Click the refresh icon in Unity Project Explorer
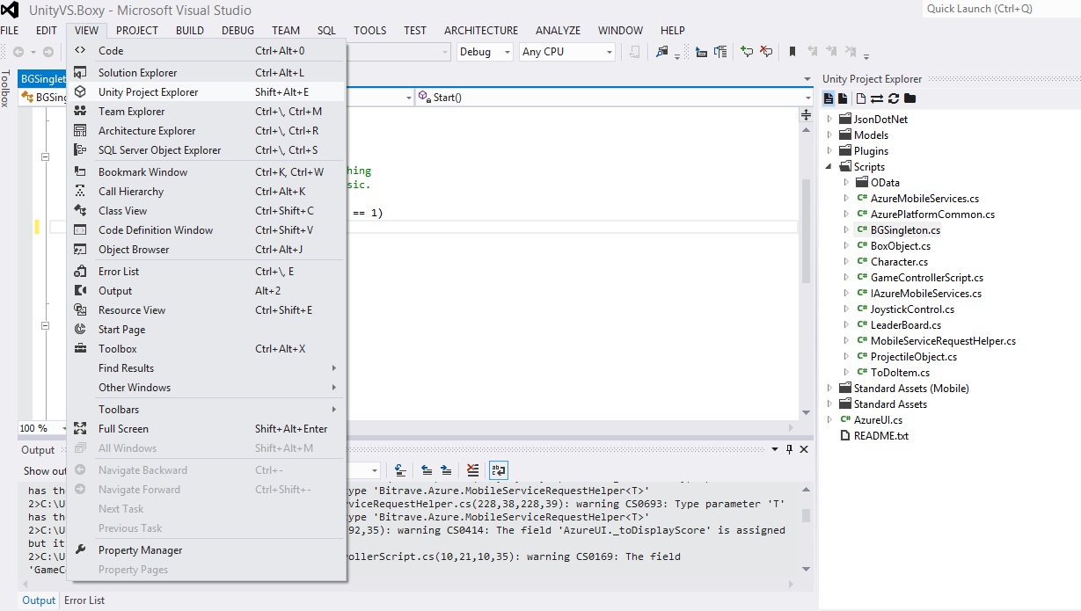The height and width of the screenshot is (611, 1081). tap(894, 98)
